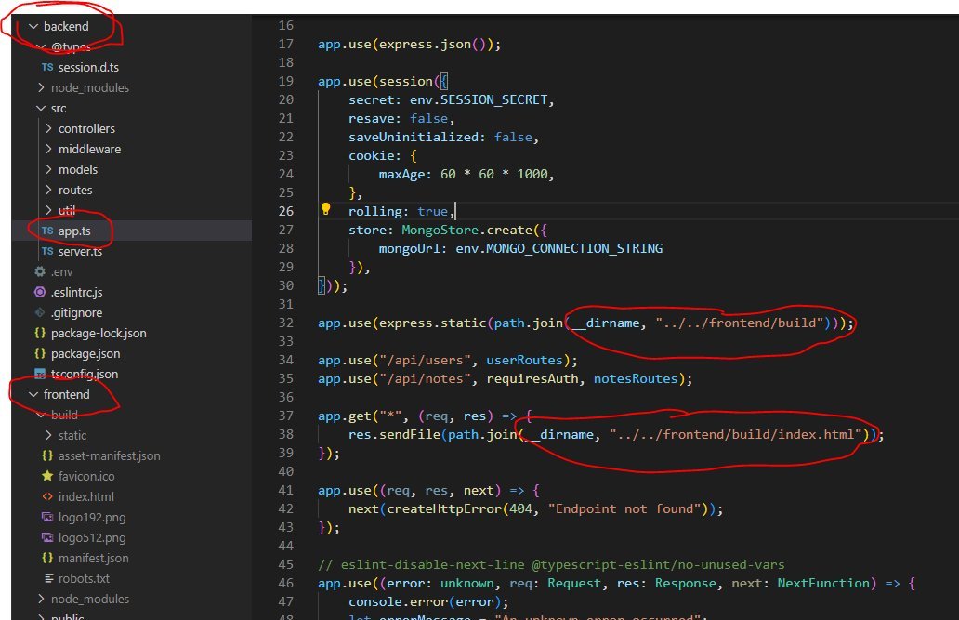Click the ESLint icon of .eslintrc.js

pyautogui.click(x=40, y=292)
